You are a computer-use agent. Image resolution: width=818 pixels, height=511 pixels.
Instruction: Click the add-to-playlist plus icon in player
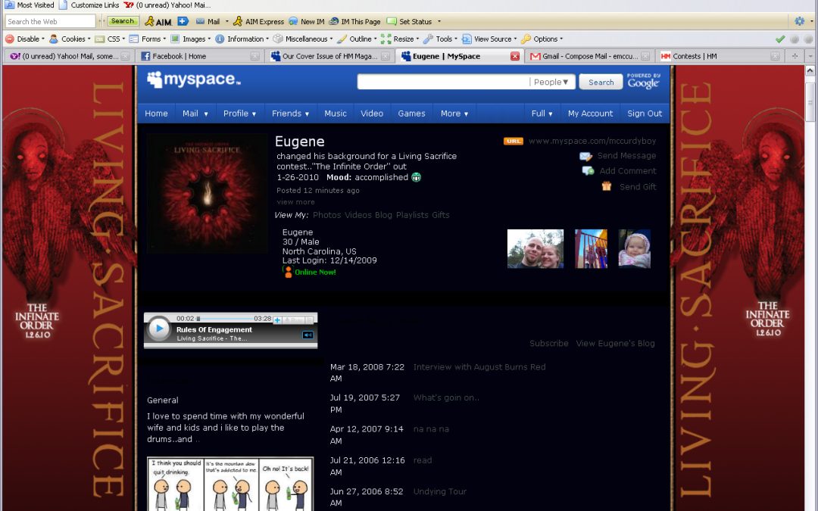point(277,319)
